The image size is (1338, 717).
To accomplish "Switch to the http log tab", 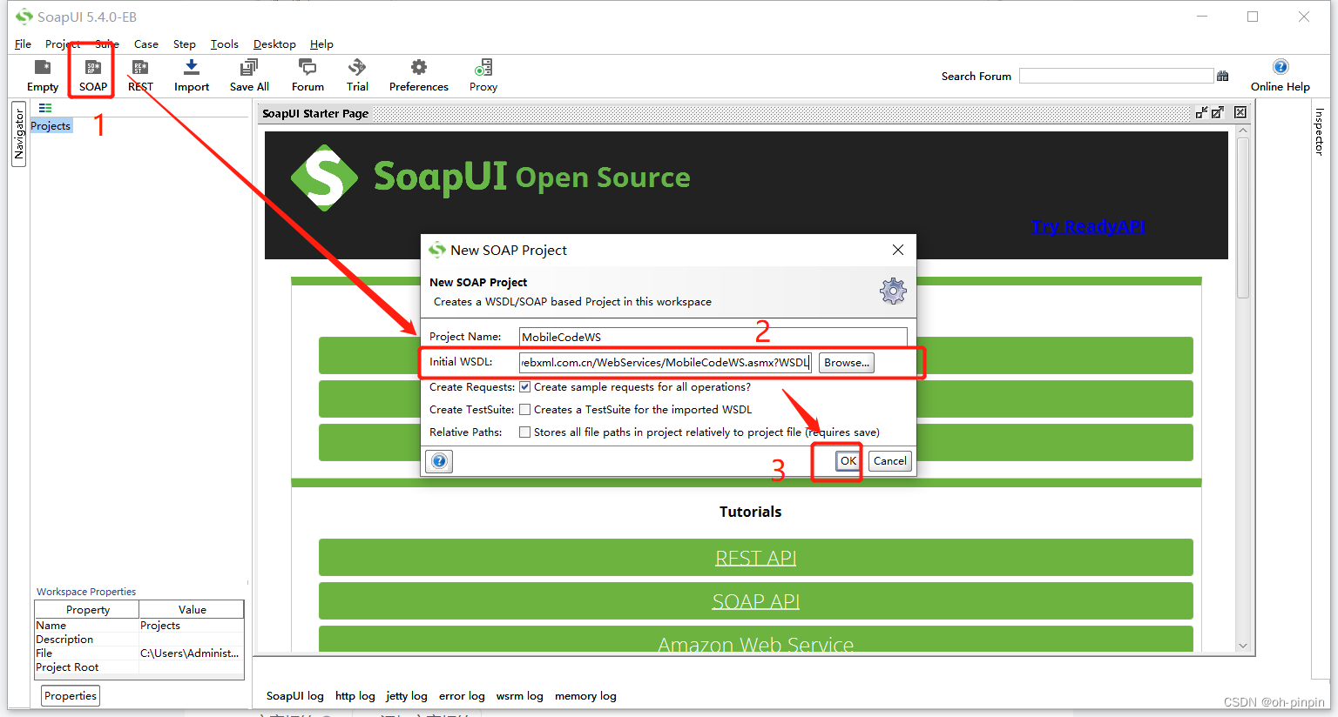I will click(355, 695).
